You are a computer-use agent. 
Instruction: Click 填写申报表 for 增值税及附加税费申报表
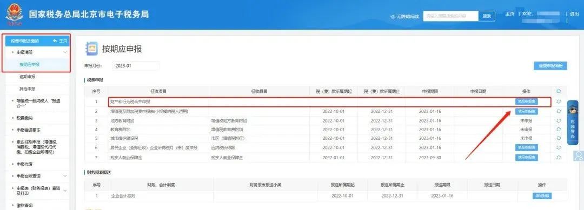[526, 111]
